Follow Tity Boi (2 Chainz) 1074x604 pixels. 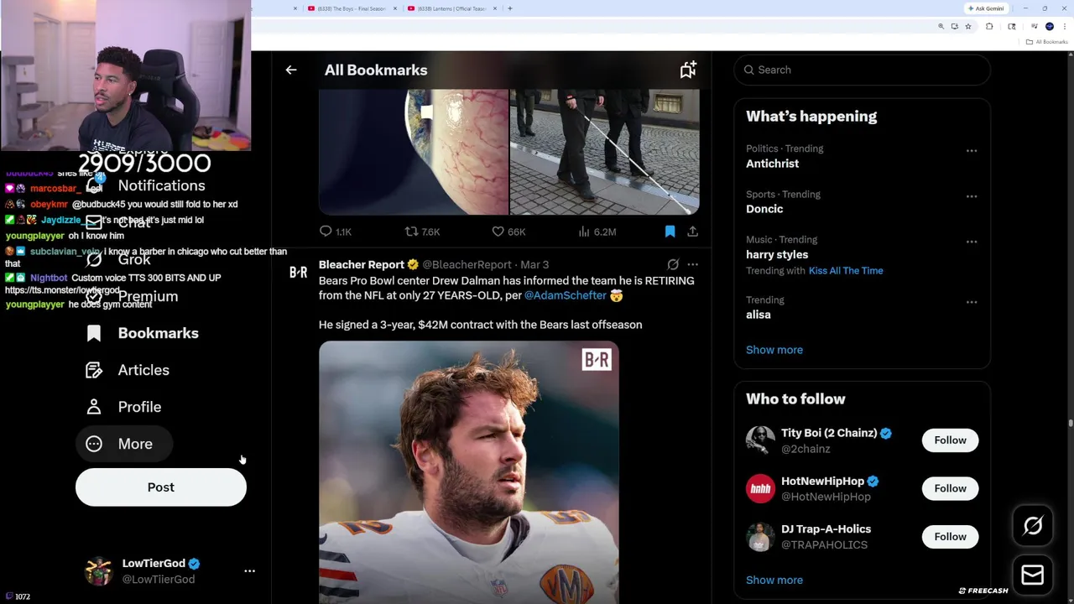[950, 440]
